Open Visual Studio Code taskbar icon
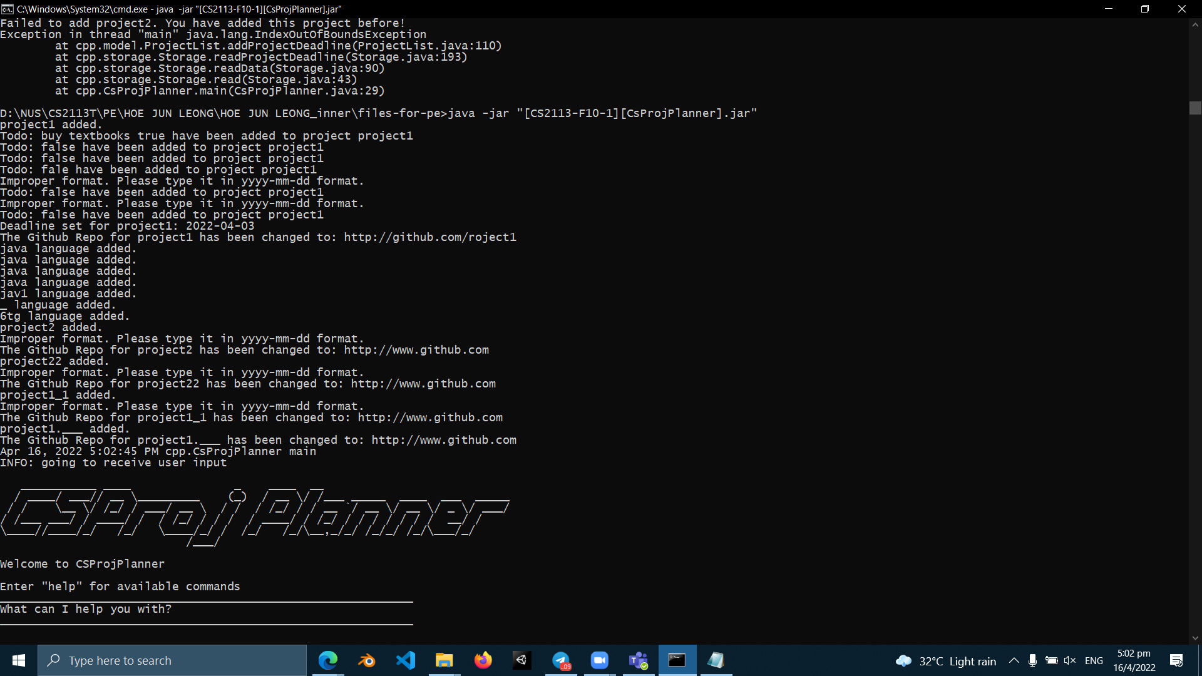This screenshot has height=676, width=1202. [x=406, y=660]
